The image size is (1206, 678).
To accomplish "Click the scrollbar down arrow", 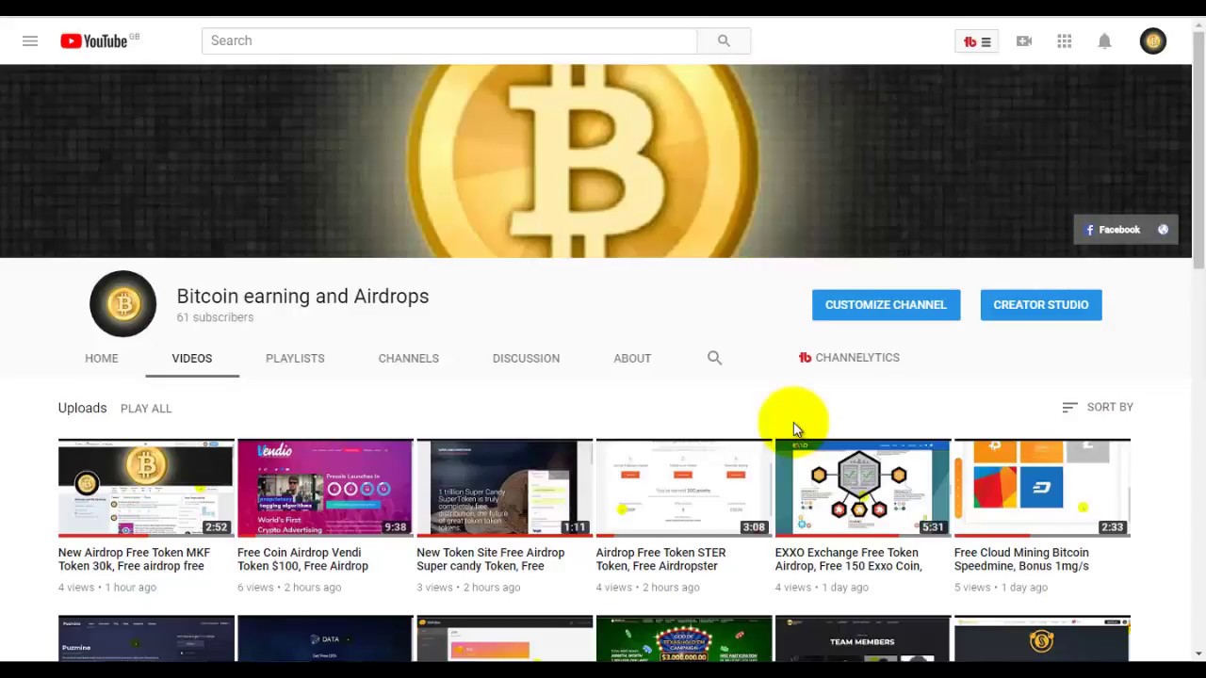I will tap(1198, 654).
